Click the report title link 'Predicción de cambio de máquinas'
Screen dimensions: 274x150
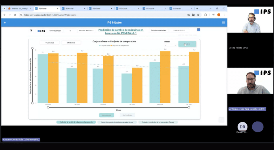click(121, 31)
